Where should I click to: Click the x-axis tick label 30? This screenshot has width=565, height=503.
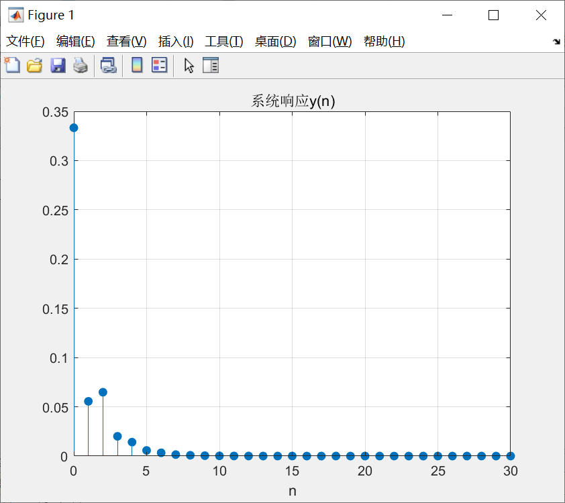[x=510, y=471]
